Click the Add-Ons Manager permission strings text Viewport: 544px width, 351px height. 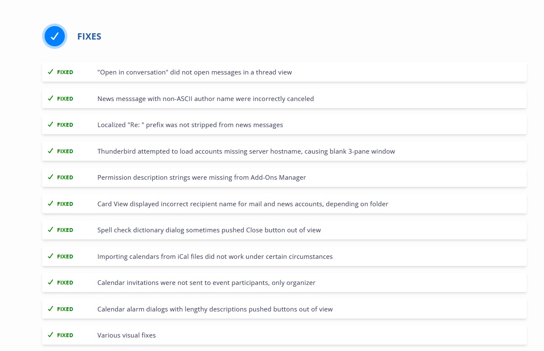202,178
